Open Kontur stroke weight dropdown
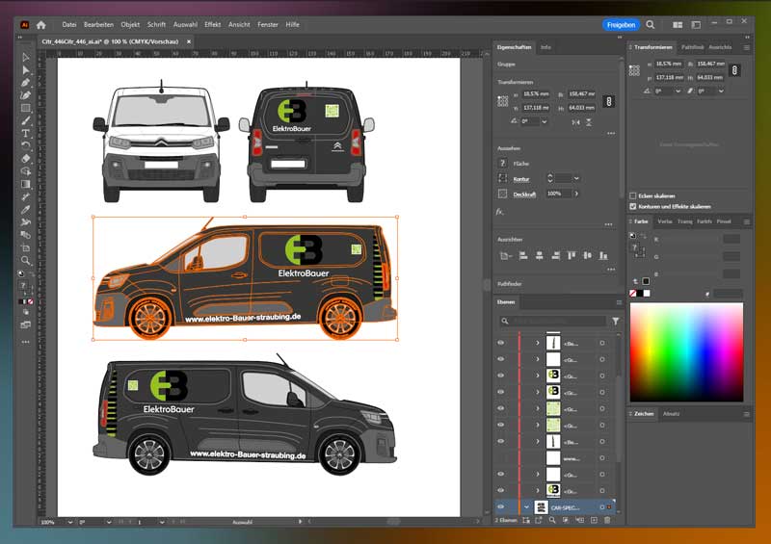771x544 pixels. coord(575,178)
